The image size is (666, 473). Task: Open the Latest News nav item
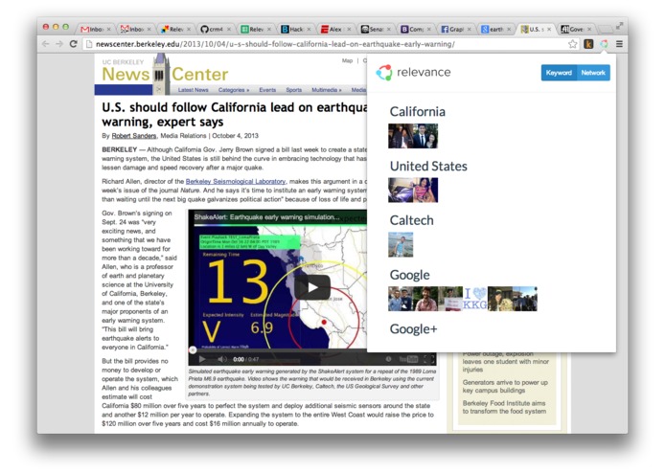(x=194, y=90)
